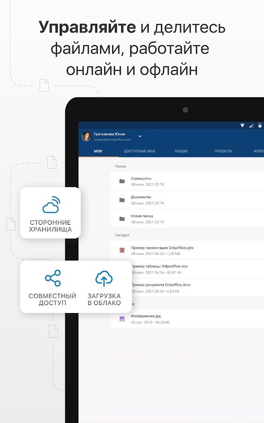
Task: Click the cloud icon above Сторонние хранилища
Action: coord(51,204)
